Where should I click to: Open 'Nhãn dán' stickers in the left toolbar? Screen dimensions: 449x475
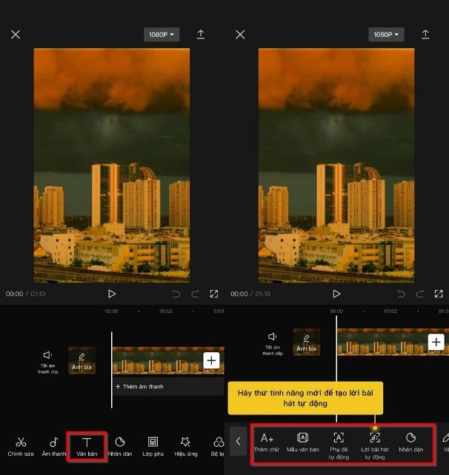pos(120,447)
